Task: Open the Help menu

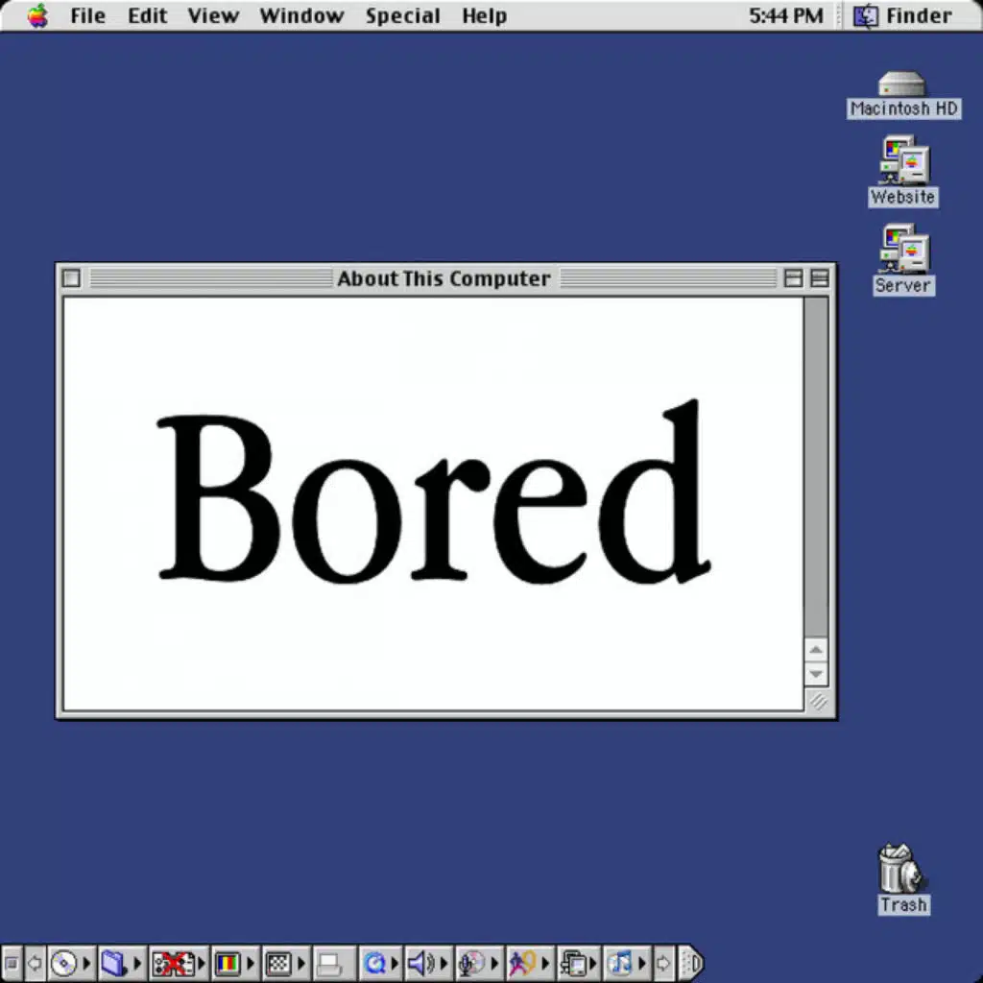Action: (x=484, y=15)
